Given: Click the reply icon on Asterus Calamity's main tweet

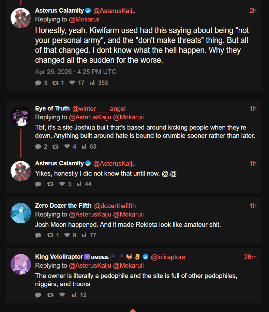Looking at the screenshot, I should 38,83.
